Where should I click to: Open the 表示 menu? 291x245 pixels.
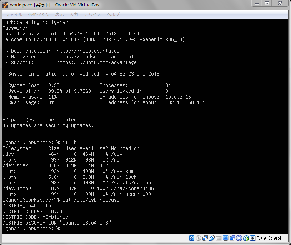[59, 15]
